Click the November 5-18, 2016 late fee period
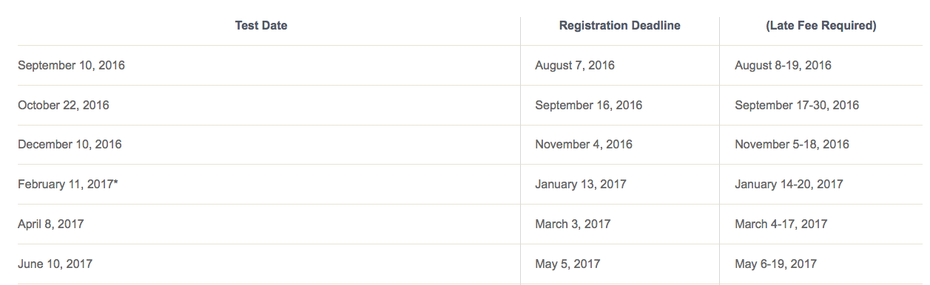This screenshot has width=930, height=285. 792,144
